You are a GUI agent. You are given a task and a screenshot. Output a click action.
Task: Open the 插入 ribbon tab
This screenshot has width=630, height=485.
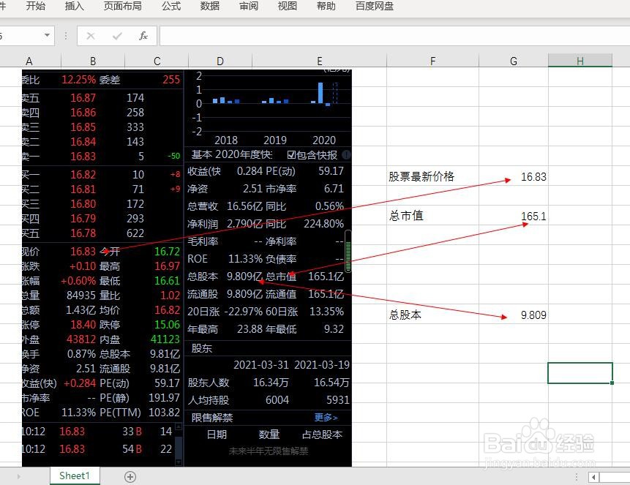[75, 6]
